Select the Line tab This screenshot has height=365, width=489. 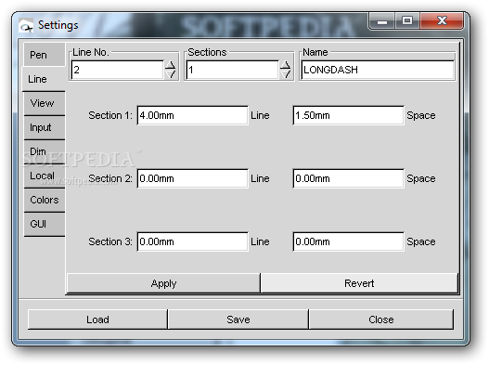[x=45, y=79]
